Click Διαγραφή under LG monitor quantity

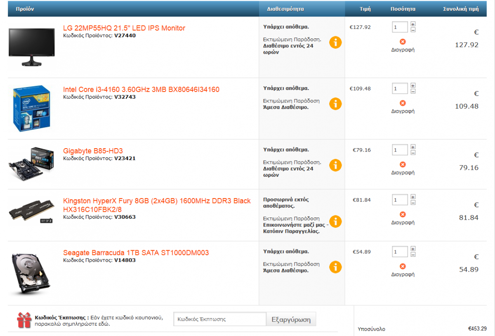pos(403,50)
